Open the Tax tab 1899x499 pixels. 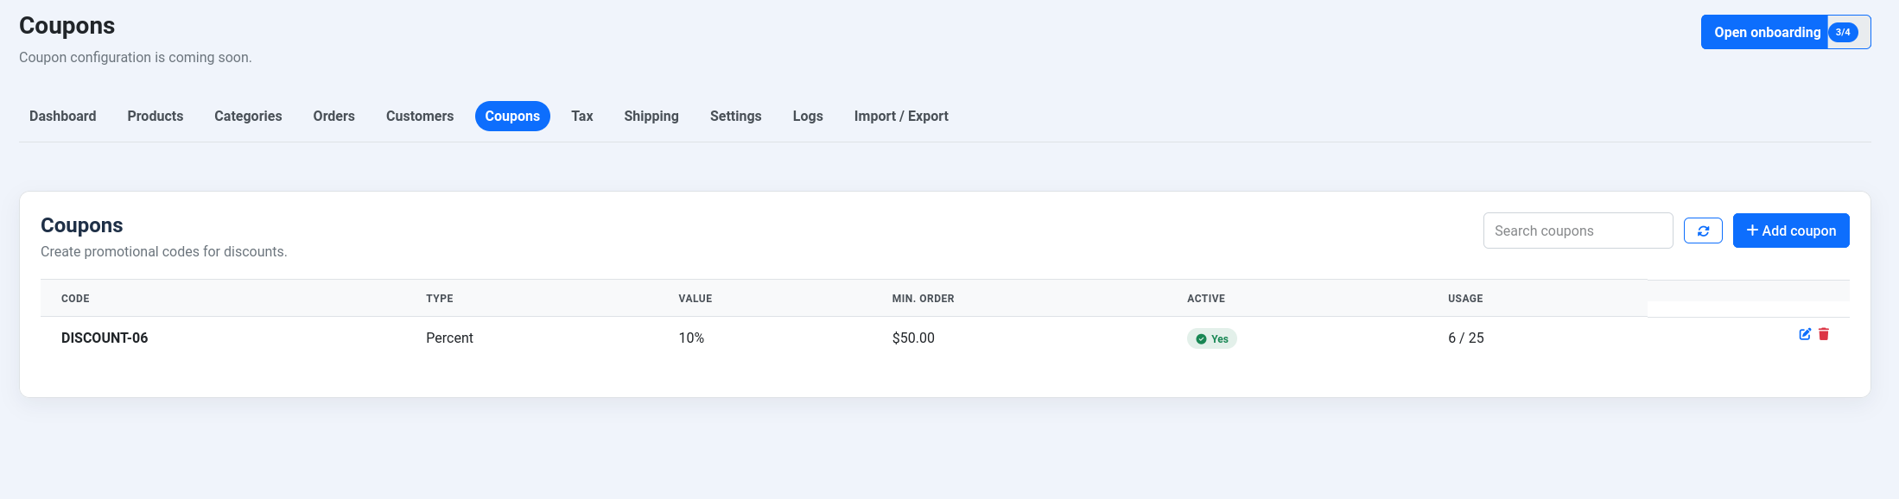click(x=582, y=116)
